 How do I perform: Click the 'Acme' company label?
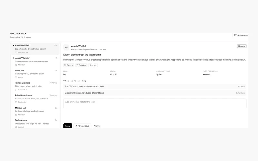point(20,77)
